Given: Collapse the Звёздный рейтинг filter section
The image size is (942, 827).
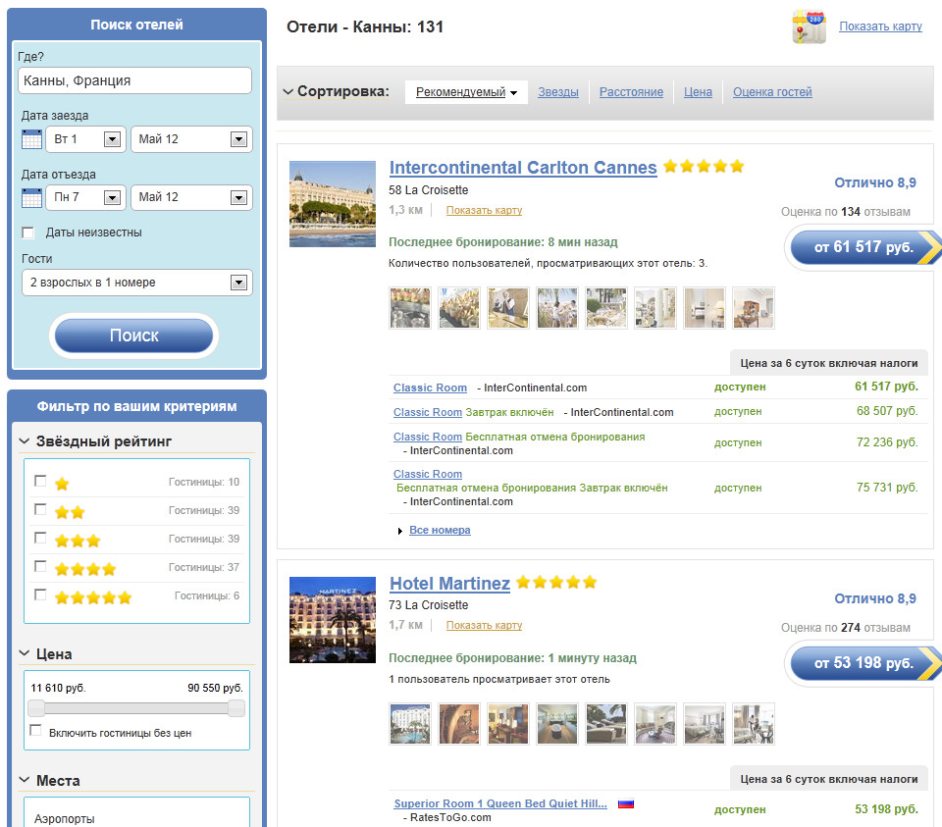Looking at the screenshot, I should (x=25, y=441).
